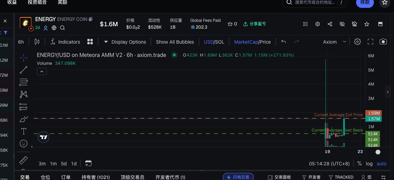Open the 顶级交易员 top traders tab
The height and width of the screenshot is (180, 394).
(x=132, y=177)
